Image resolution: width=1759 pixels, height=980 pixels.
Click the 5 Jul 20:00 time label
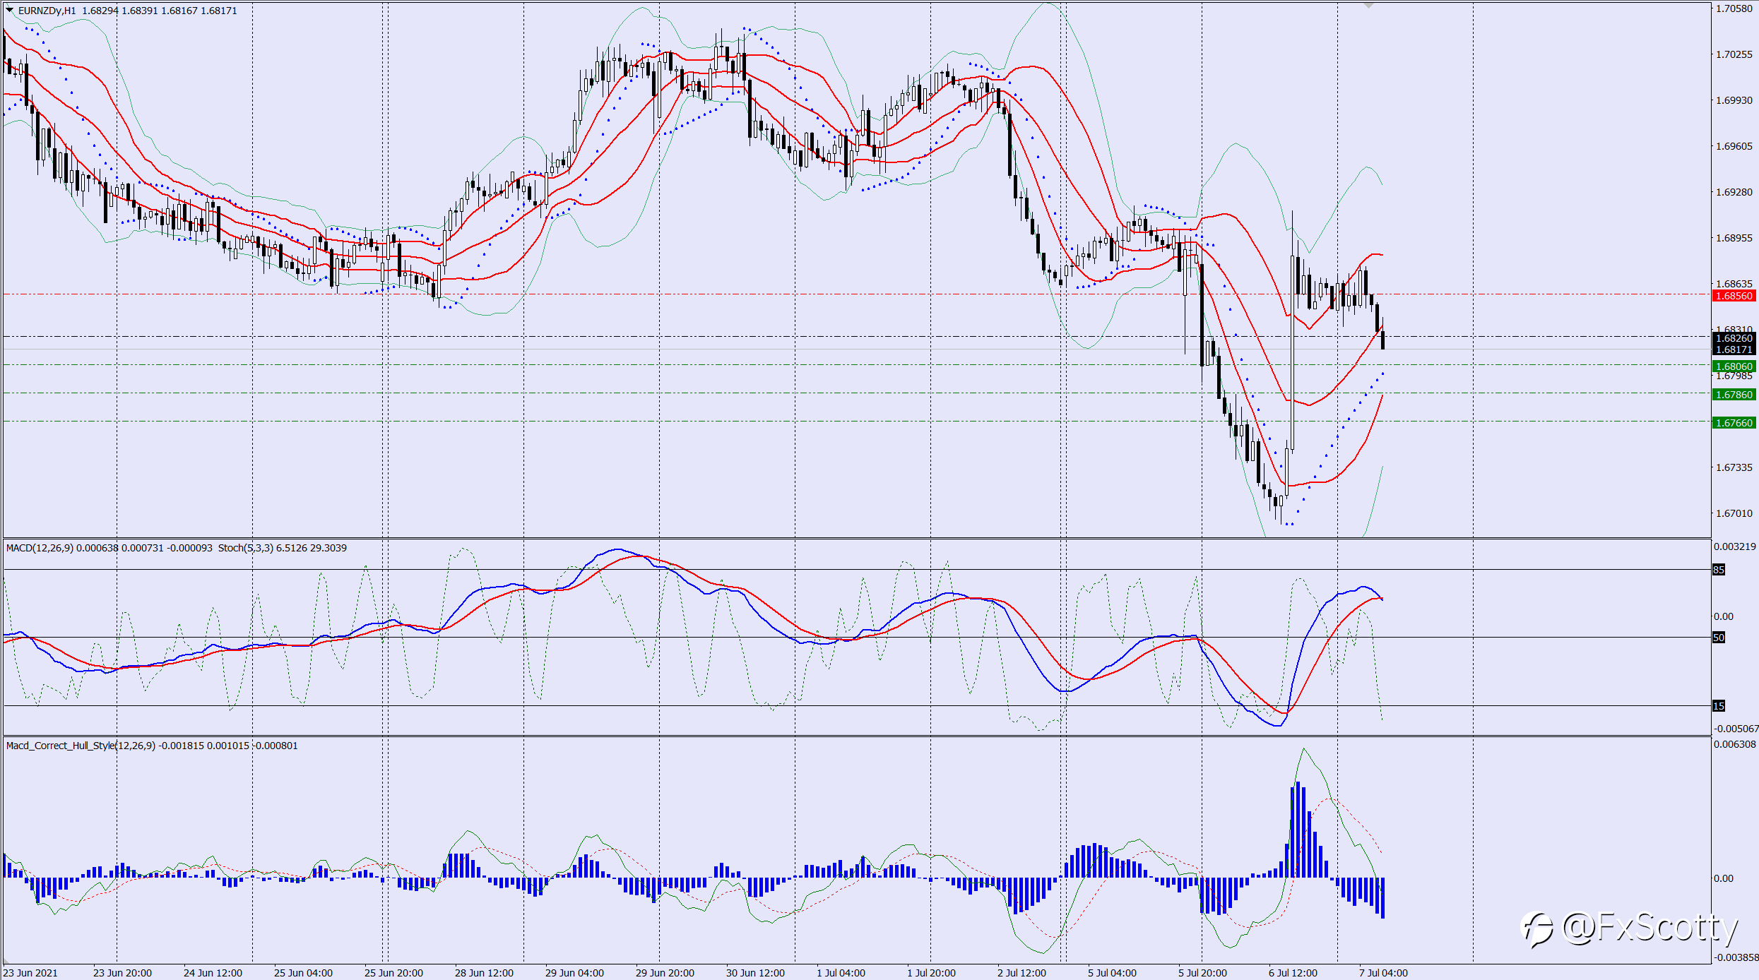tap(1202, 973)
